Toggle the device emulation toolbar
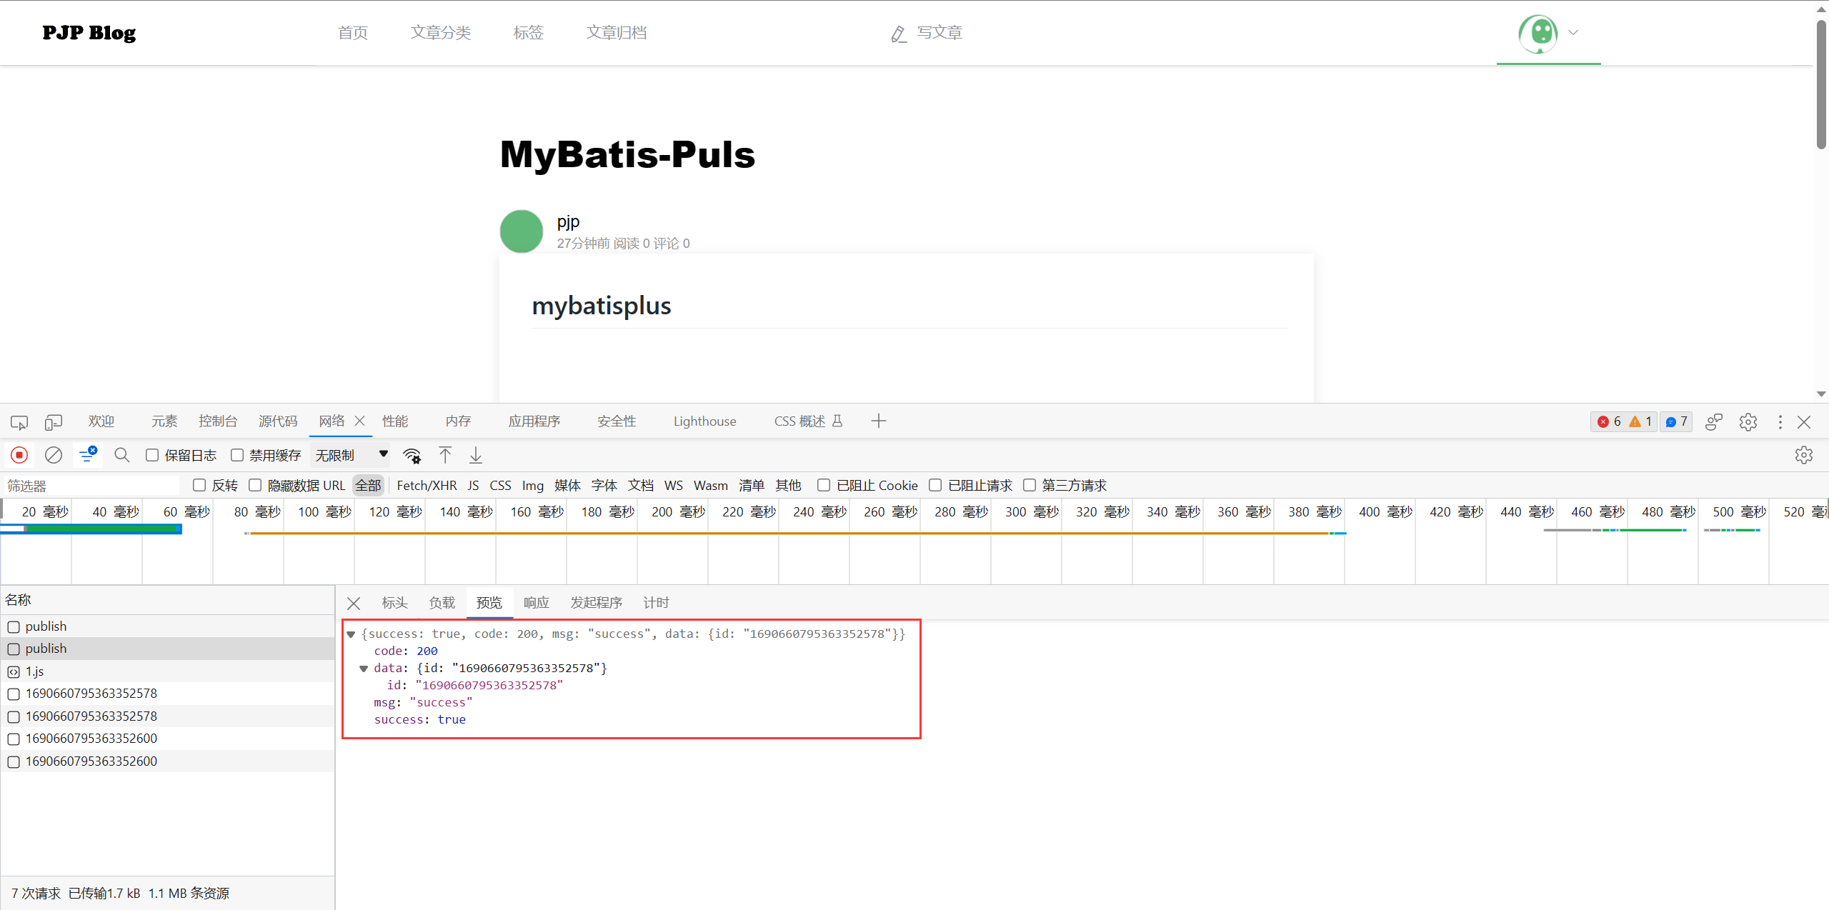 pos(54,421)
